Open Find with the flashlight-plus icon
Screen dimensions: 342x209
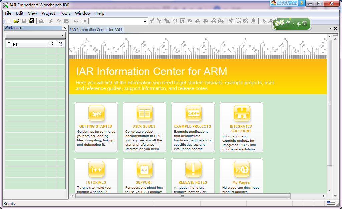[x=167, y=21]
